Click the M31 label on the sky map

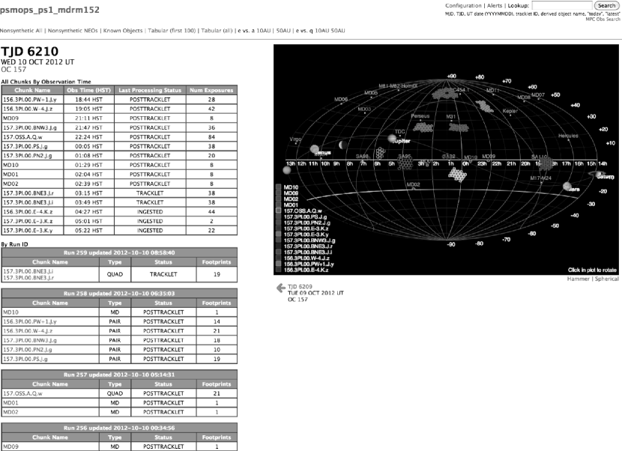(451, 117)
